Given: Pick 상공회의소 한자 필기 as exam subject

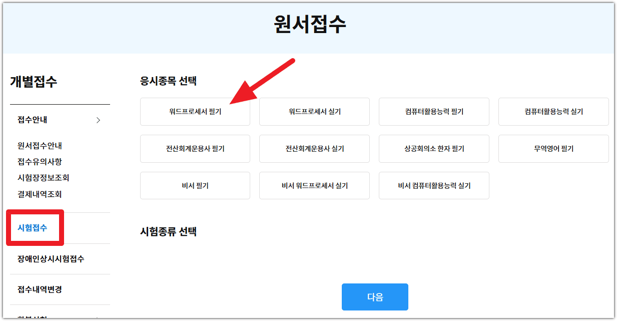Looking at the screenshot, I should pyautogui.click(x=434, y=149).
